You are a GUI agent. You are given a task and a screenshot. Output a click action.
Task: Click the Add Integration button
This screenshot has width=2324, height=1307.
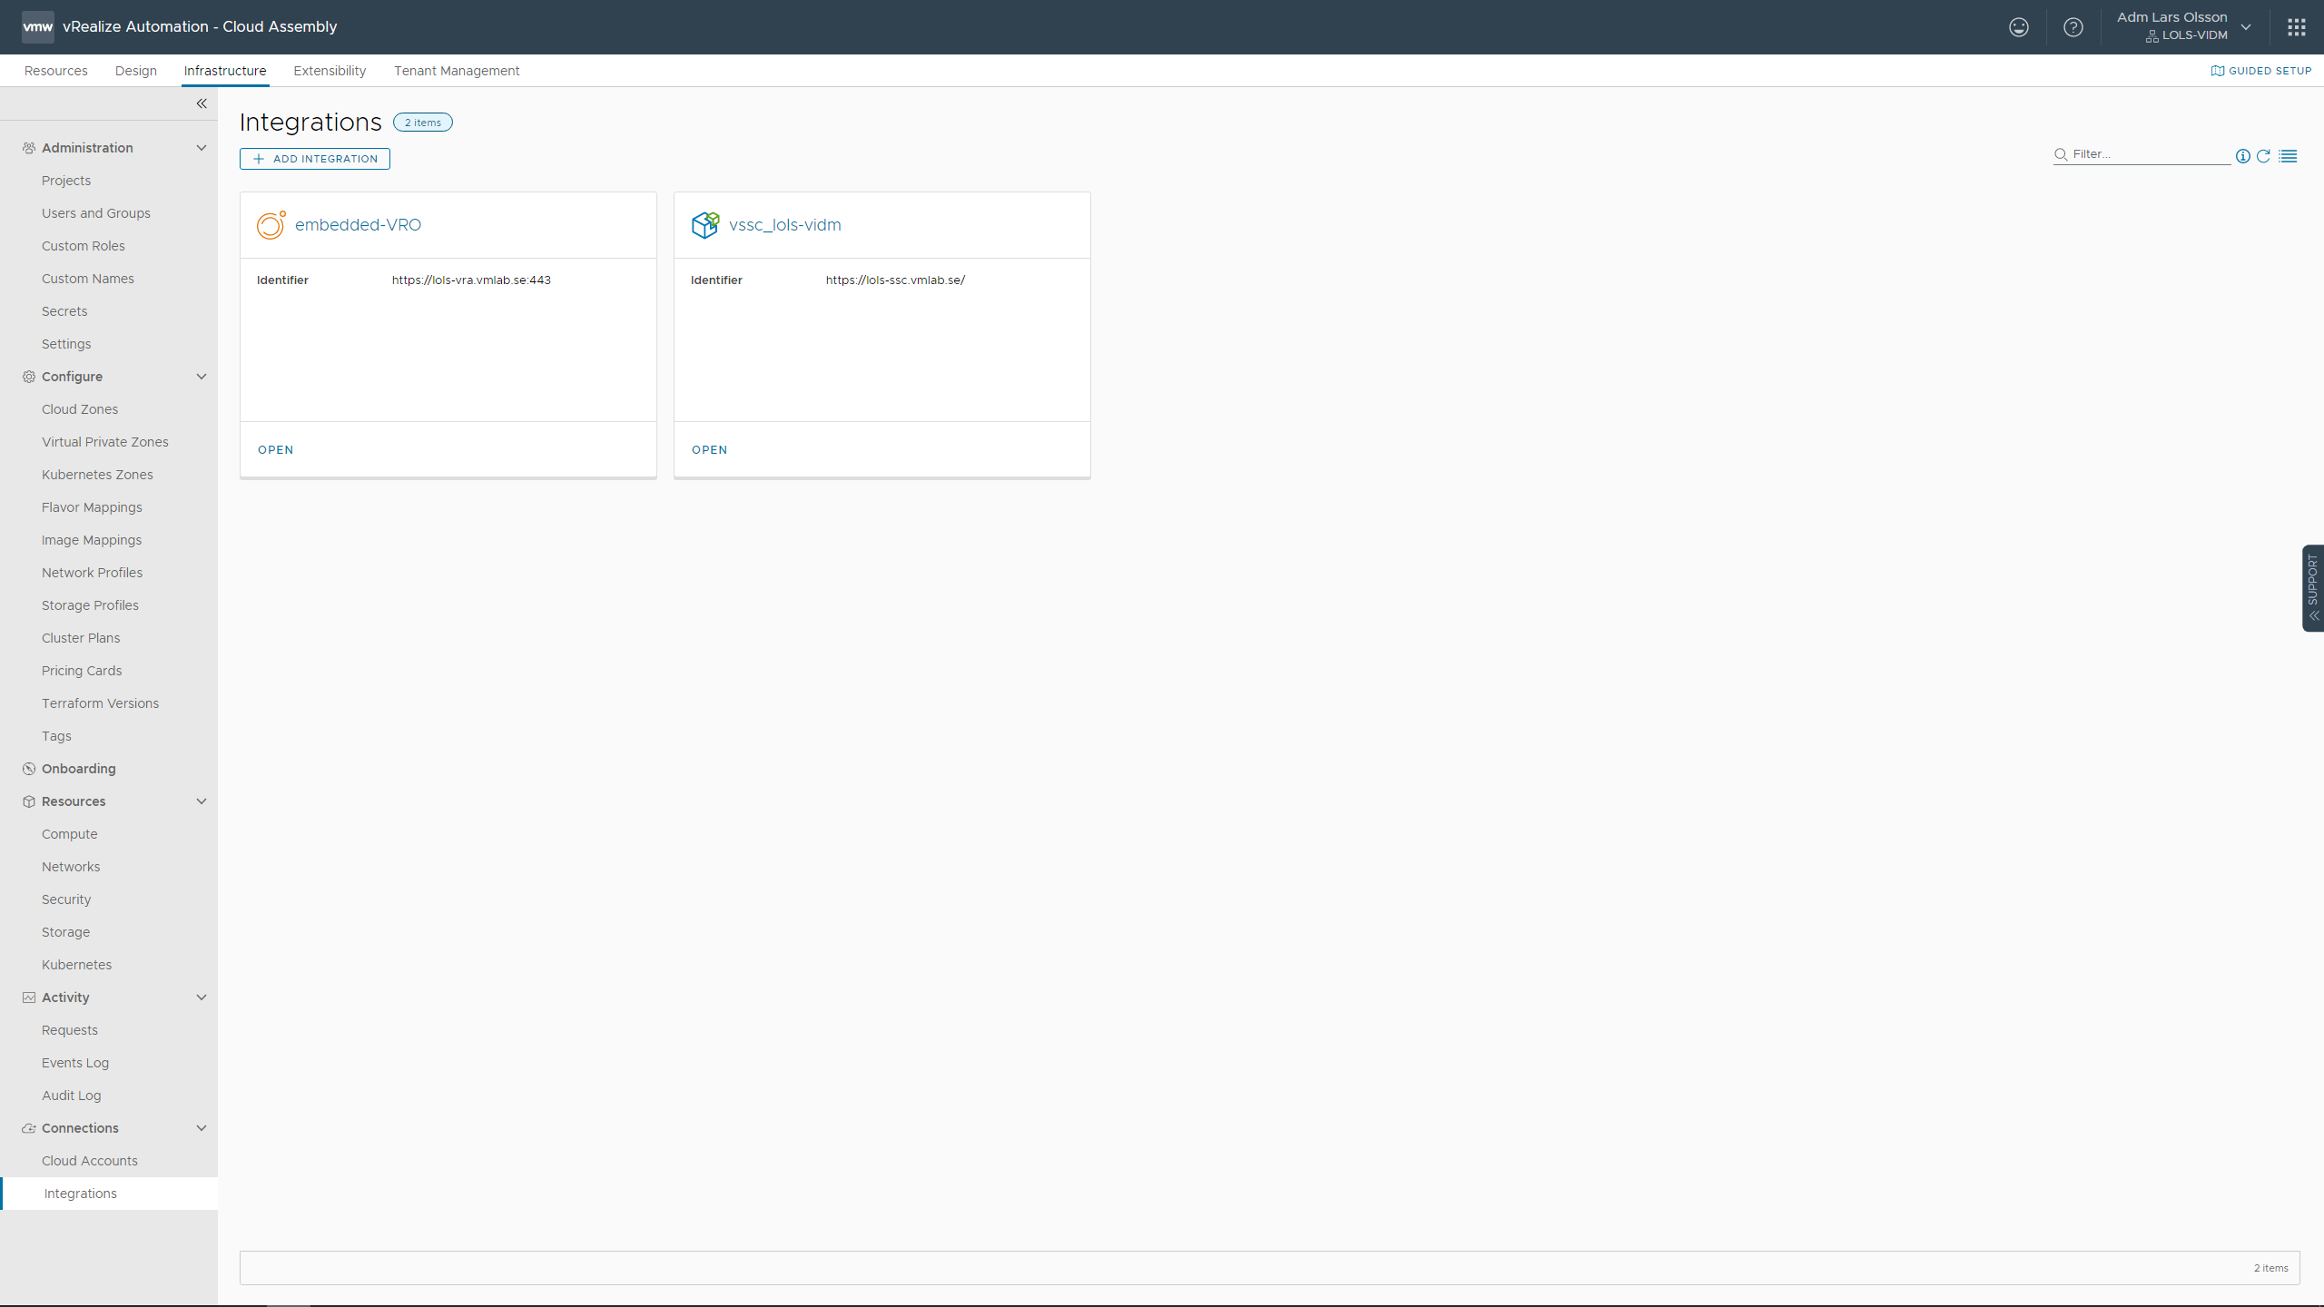coord(315,159)
